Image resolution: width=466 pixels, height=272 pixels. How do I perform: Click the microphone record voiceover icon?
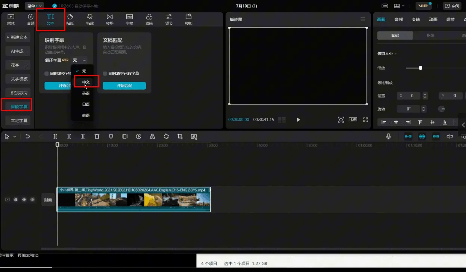click(389, 137)
